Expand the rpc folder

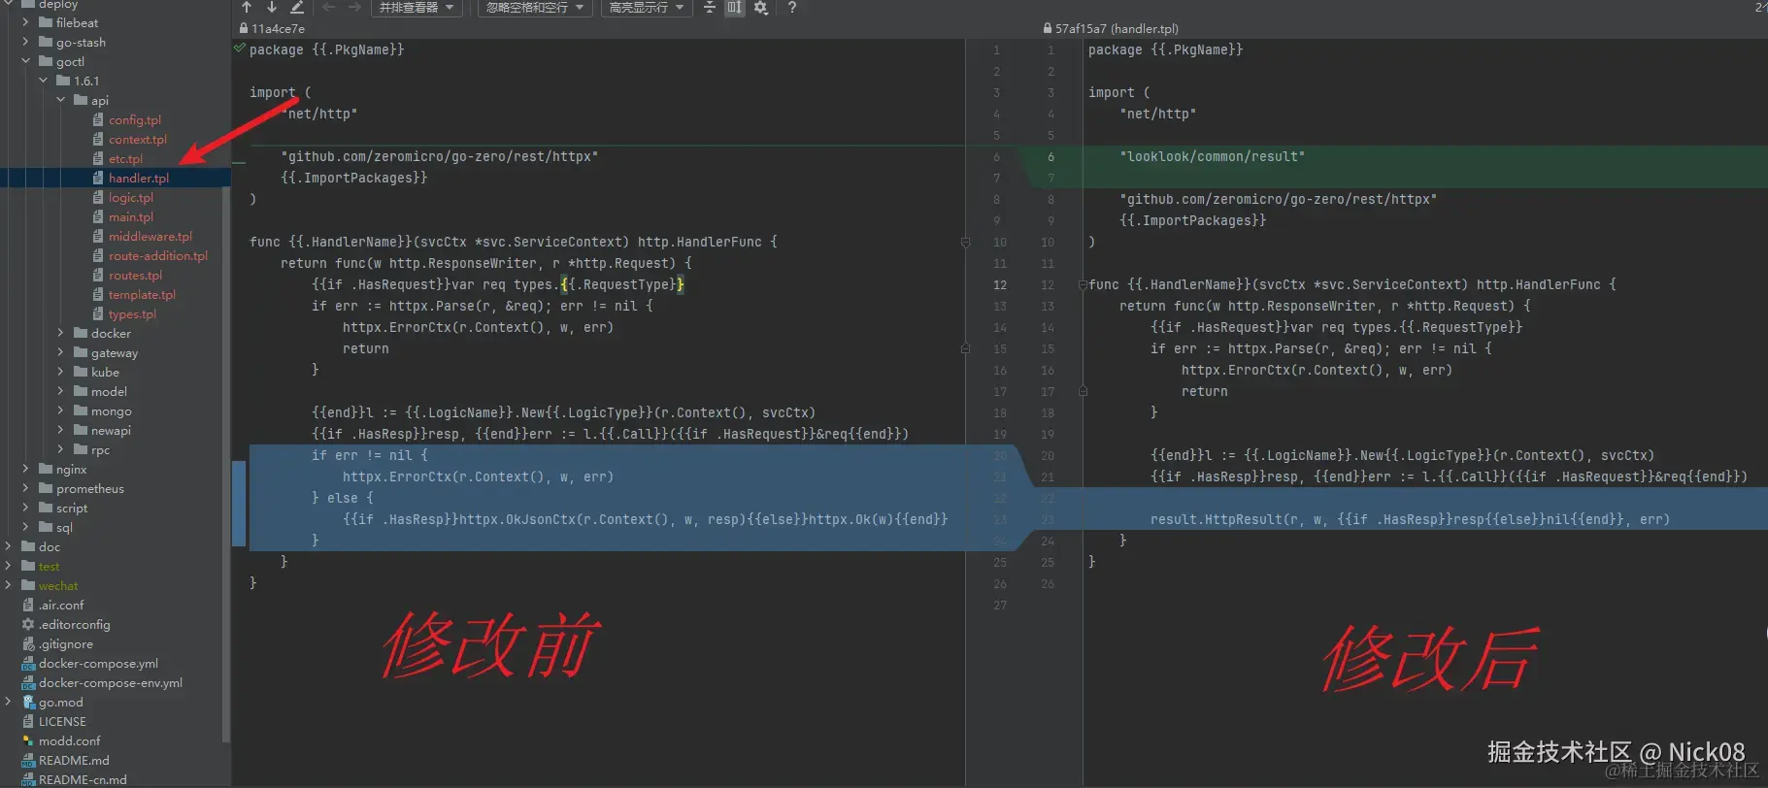point(61,449)
